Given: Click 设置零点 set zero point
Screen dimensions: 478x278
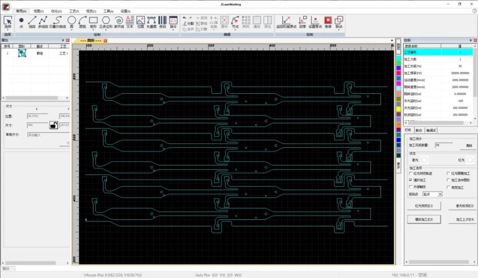Looking at the screenshot, I should 315,22.
